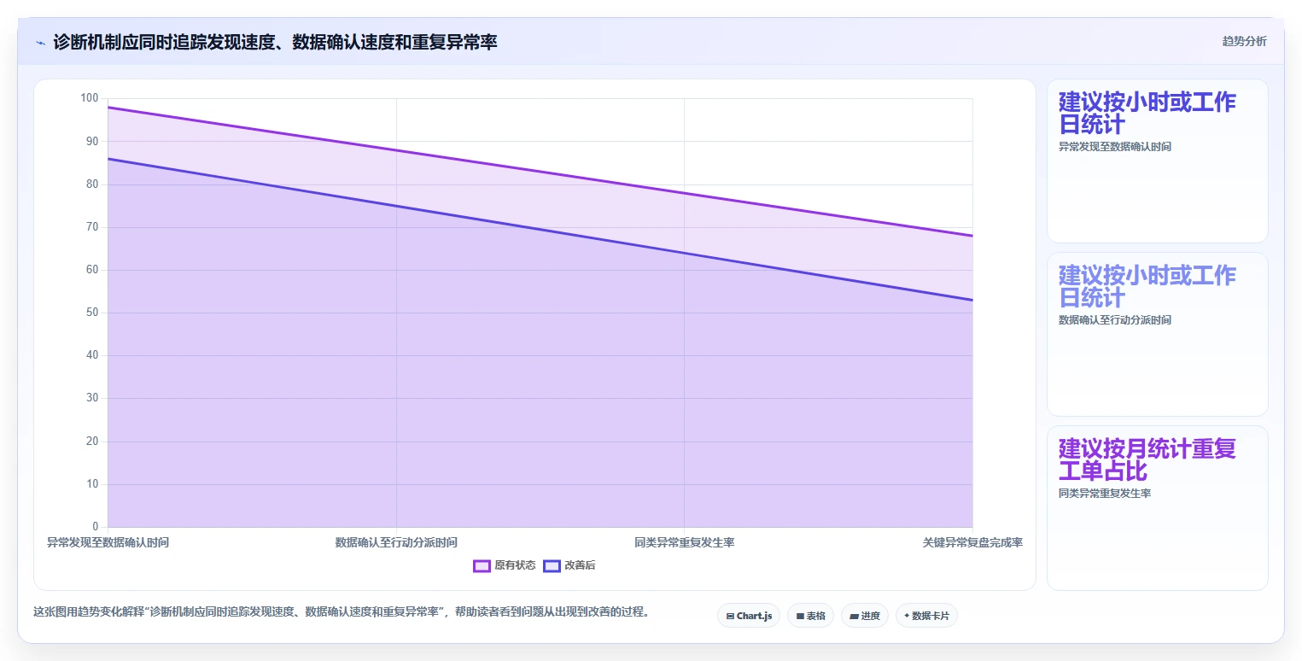Screen dimensions: 1302x661
Task: Select the Chart.js tag
Action: 749,616
